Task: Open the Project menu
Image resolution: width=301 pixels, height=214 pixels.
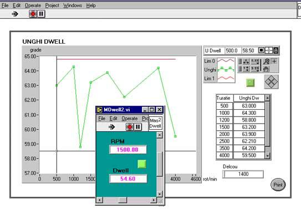Action: pyautogui.click(x=52, y=6)
